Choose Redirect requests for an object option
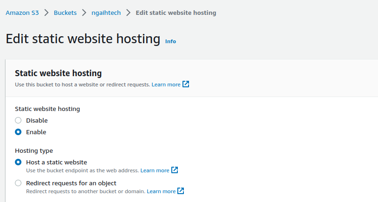 pyautogui.click(x=18, y=183)
